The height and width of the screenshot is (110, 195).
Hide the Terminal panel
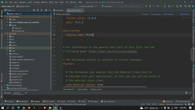pyautogui.click(x=190, y=93)
